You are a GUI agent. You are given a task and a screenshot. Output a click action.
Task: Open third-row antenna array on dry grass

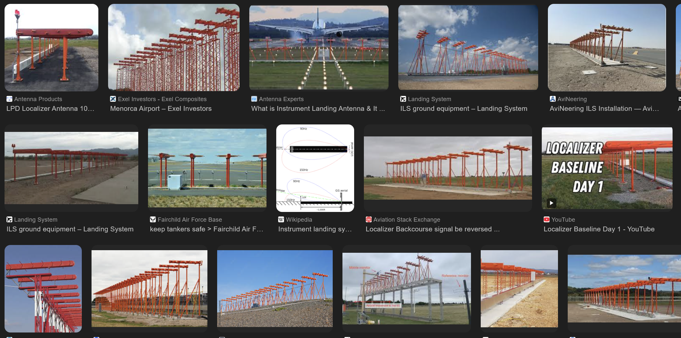[519, 289]
